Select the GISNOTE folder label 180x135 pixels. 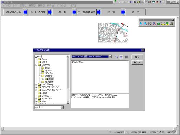[46, 65]
